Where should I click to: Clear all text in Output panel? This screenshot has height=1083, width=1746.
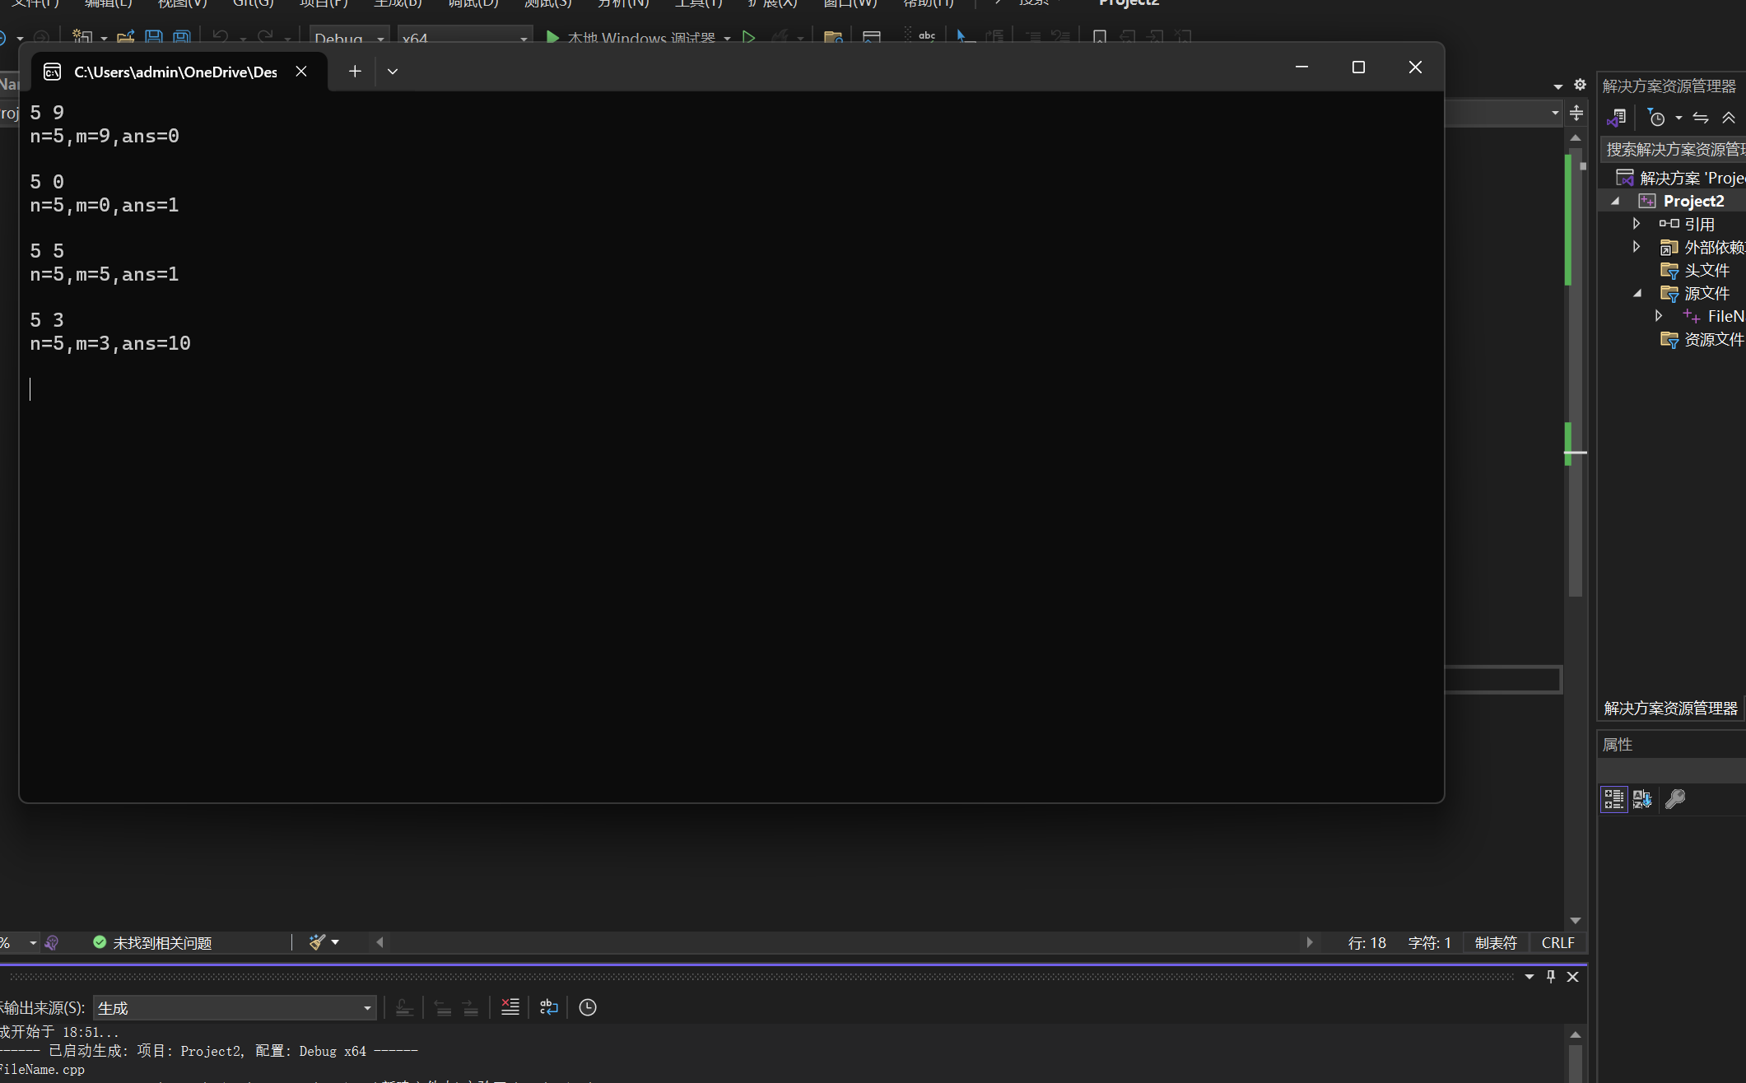tap(510, 1007)
